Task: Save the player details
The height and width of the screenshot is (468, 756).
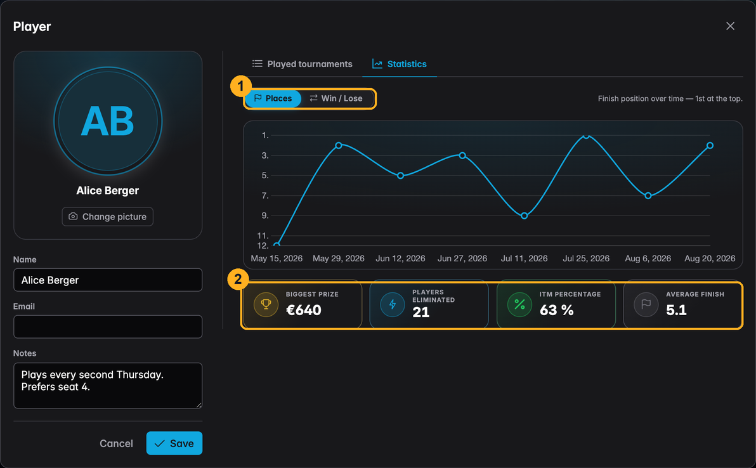Action: (x=174, y=443)
